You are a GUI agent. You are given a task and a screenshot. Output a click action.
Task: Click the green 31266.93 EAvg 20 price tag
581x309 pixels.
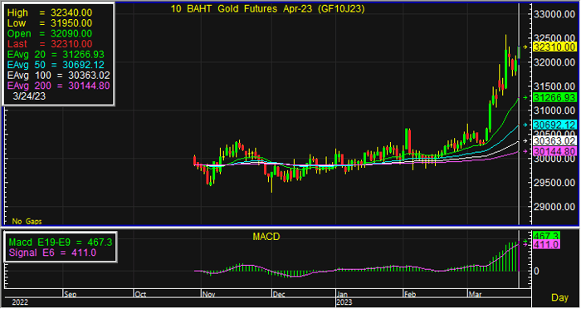[554, 97]
